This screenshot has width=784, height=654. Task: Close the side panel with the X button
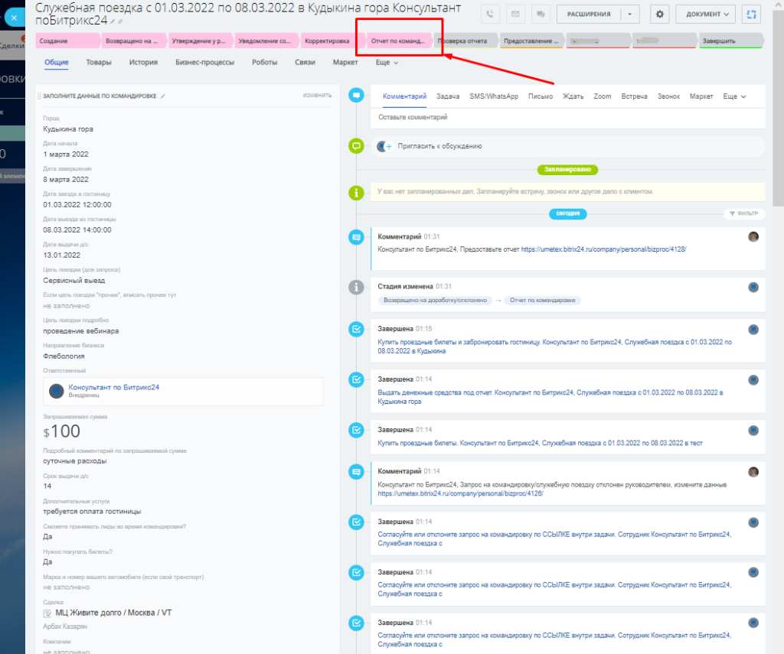tap(14, 18)
